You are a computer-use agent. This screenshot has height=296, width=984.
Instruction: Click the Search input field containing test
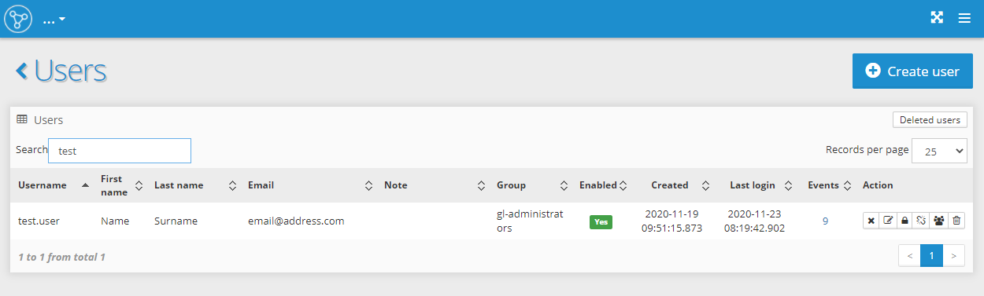120,151
